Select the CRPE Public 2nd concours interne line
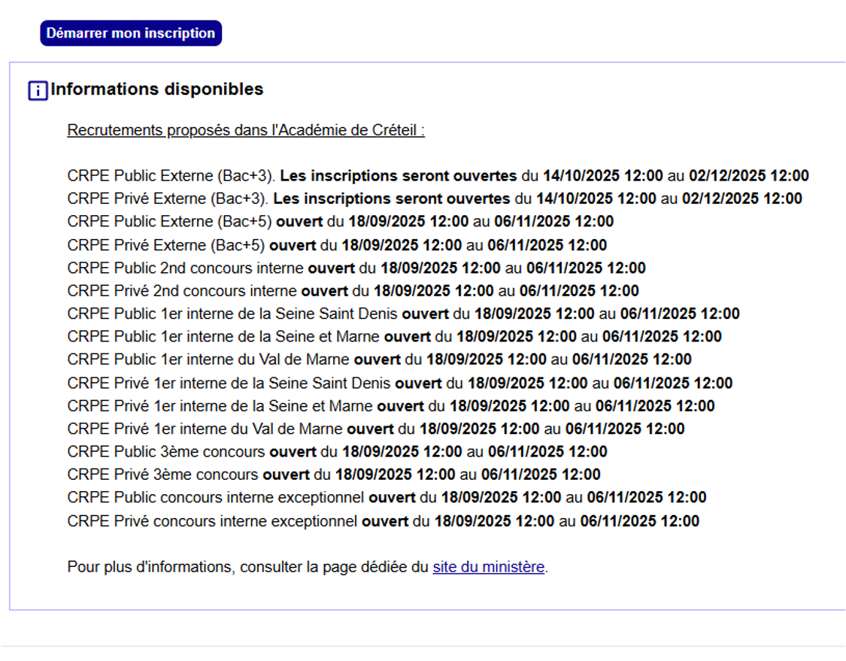Screen dimensions: 846x661 [356, 268]
